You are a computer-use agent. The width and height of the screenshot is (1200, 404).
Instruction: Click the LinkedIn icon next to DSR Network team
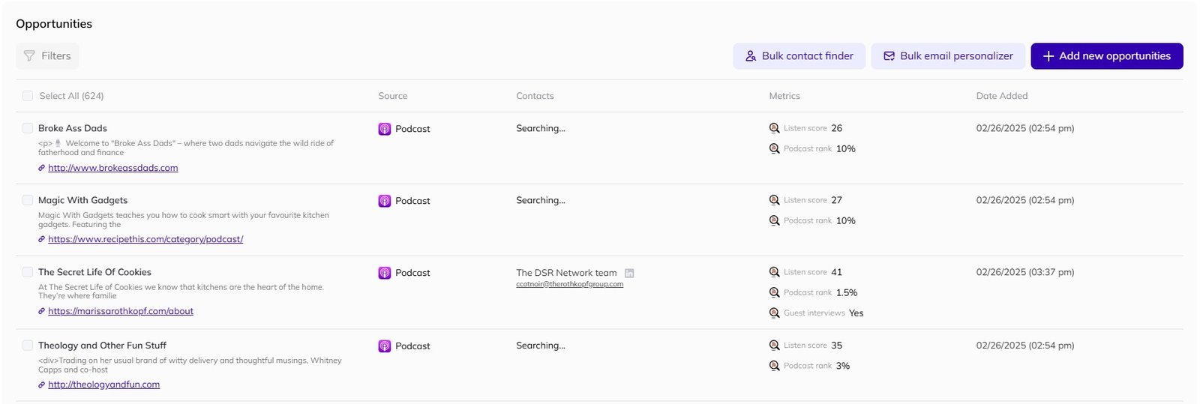(629, 274)
